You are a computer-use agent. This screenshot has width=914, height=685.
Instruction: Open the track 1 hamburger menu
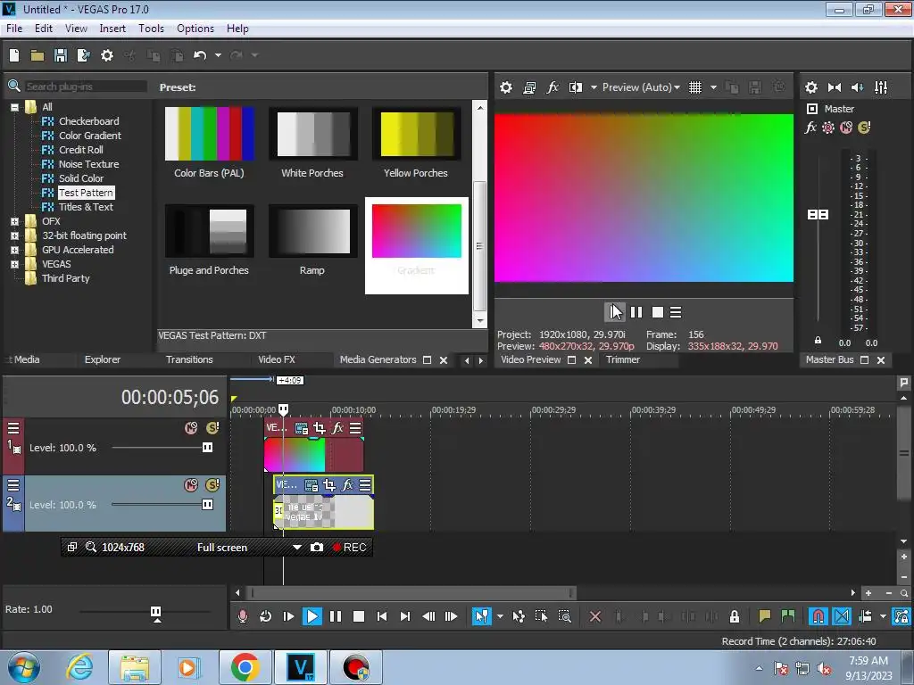tap(12, 429)
